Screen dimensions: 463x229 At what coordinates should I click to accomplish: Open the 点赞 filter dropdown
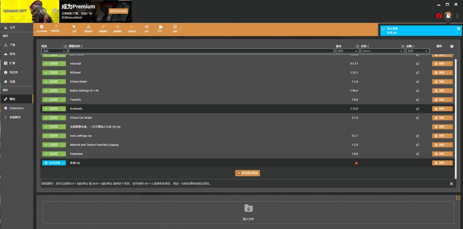(417, 51)
